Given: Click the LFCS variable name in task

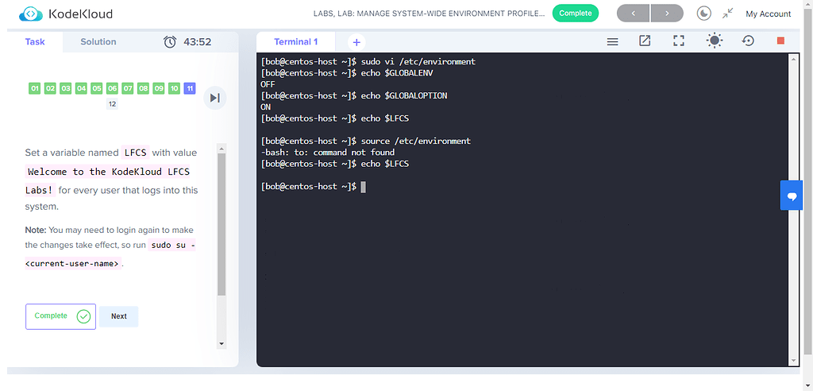Looking at the screenshot, I should tap(136, 153).
